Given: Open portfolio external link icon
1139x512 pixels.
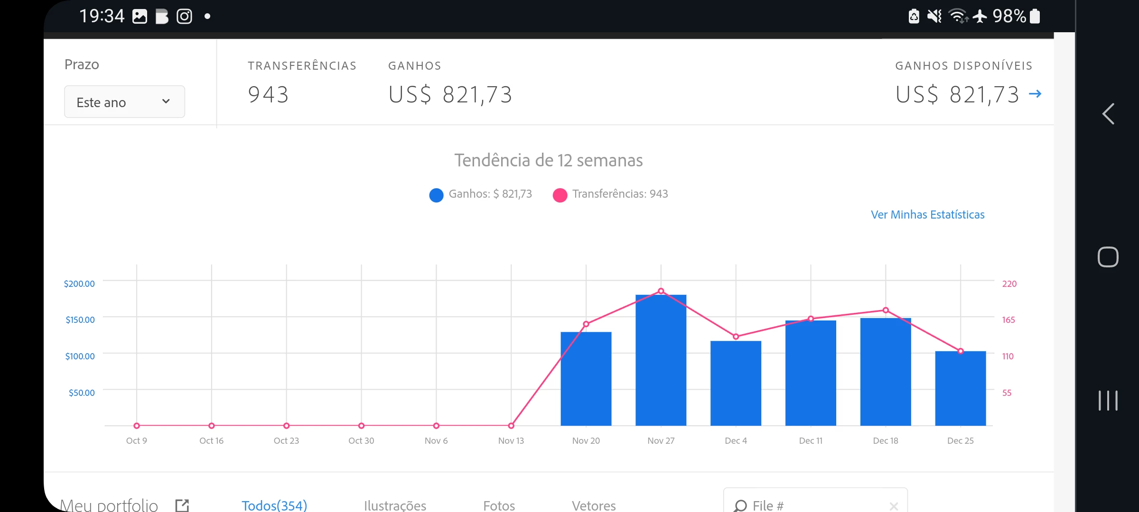Looking at the screenshot, I should (182, 505).
